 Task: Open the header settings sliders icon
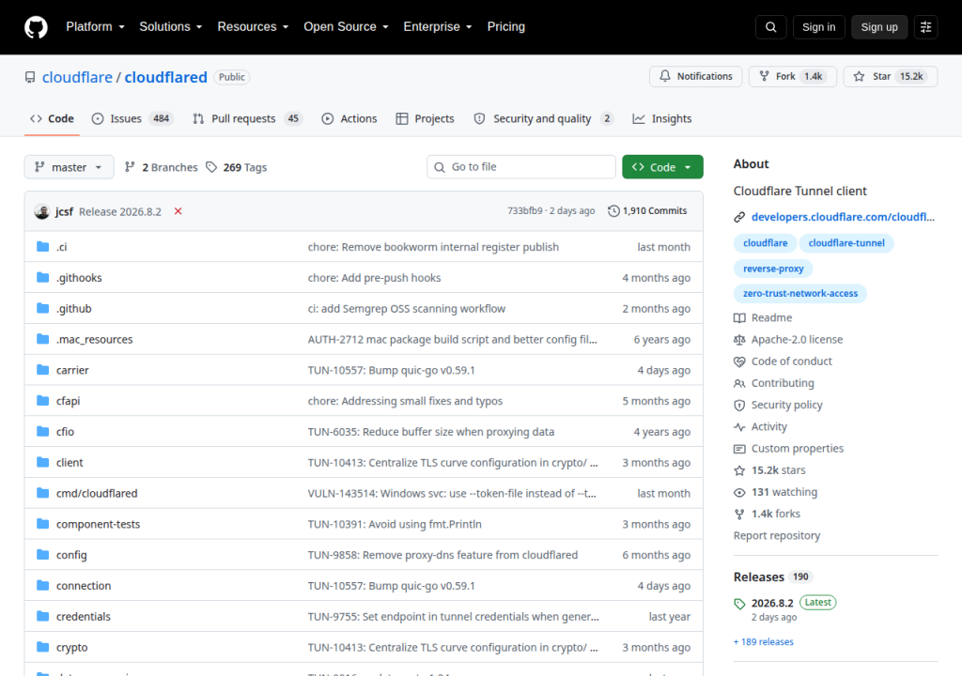click(925, 27)
